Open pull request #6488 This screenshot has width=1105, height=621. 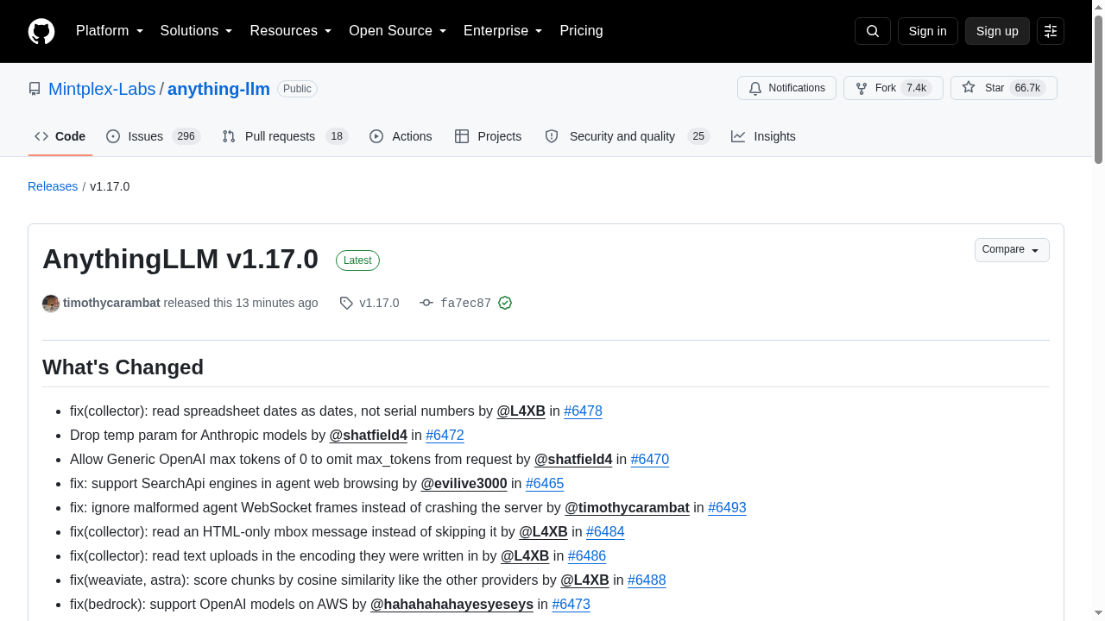(647, 580)
